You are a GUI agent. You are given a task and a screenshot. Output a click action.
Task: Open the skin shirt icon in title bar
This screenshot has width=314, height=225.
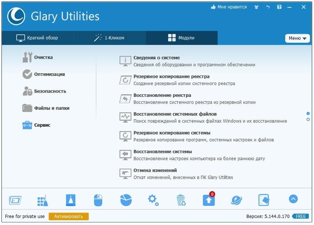(x=256, y=7)
